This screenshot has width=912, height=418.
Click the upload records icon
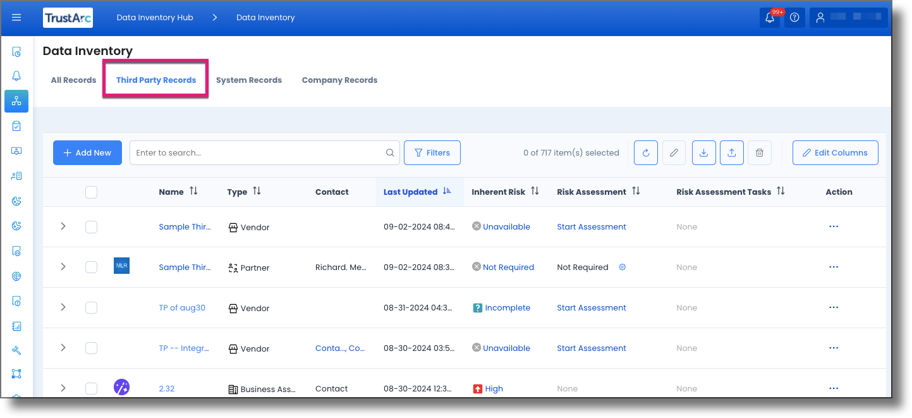pos(731,152)
